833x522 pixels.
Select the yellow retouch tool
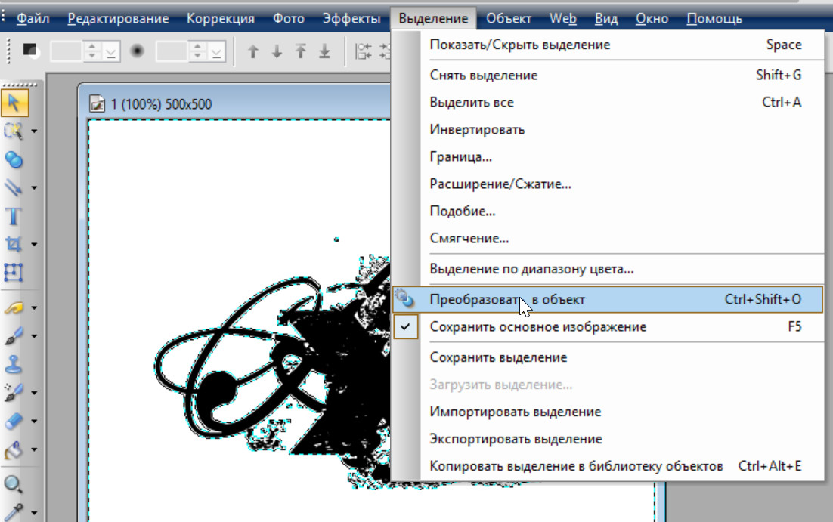tap(14, 307)
